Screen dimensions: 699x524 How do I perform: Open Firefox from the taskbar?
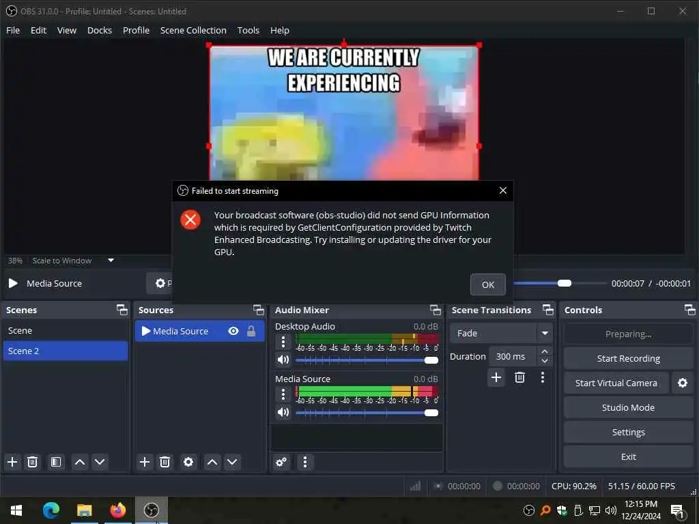click(117, 510)
